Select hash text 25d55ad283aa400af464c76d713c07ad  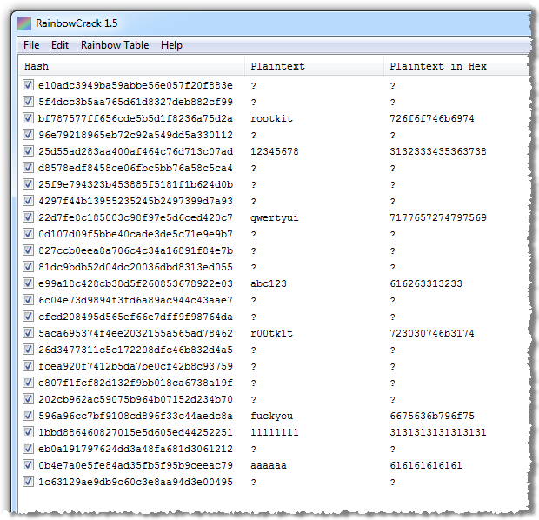[136, 151]
